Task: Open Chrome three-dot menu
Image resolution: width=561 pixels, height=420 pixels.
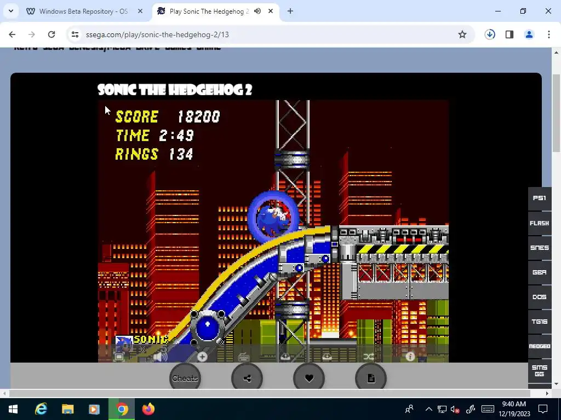Action: pos(549,34)
